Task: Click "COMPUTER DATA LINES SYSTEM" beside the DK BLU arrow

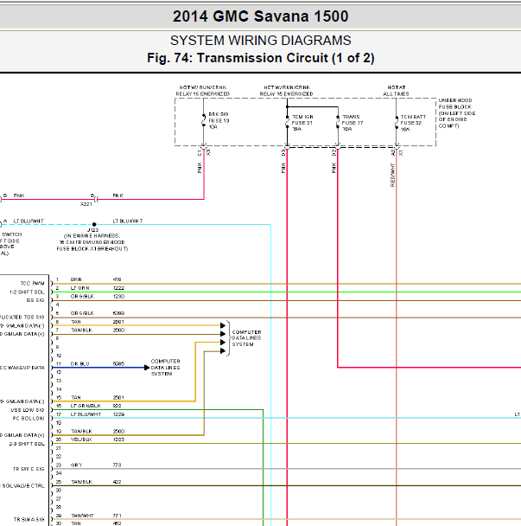Action: click(x=165, y=368)
